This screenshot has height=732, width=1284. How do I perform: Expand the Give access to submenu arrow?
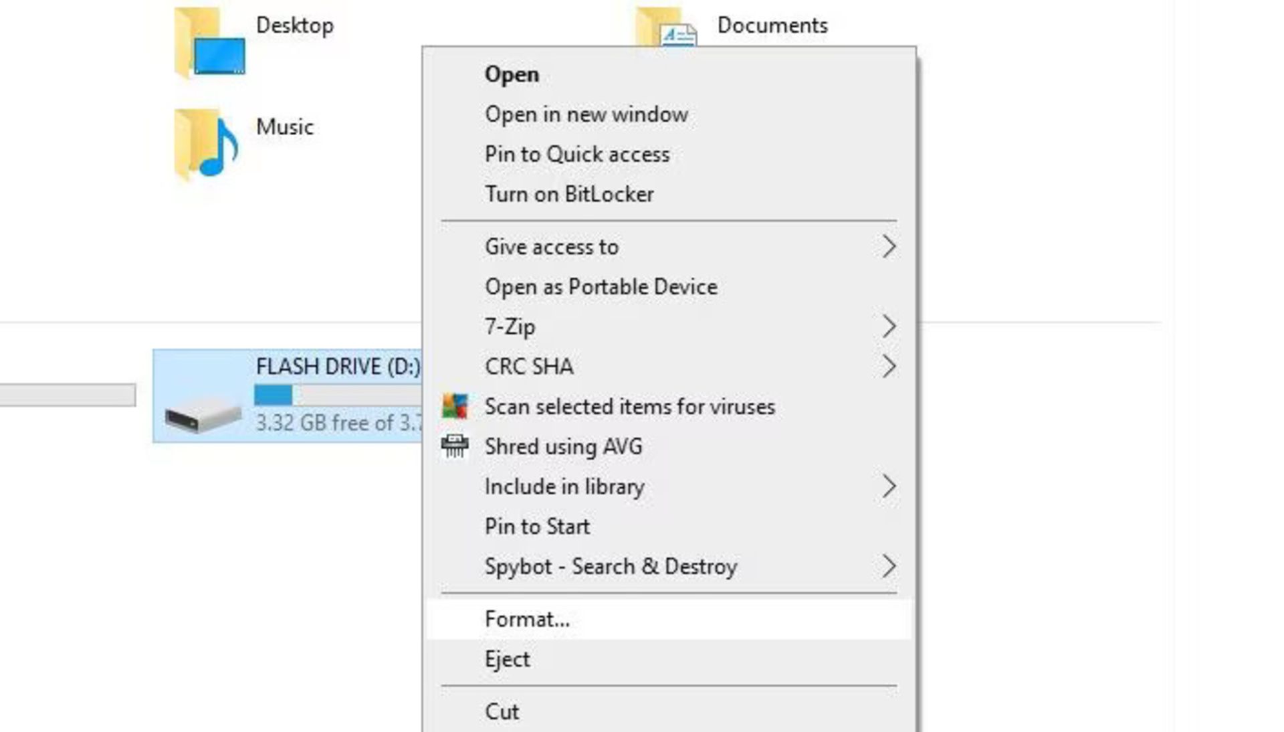[888, 247]
